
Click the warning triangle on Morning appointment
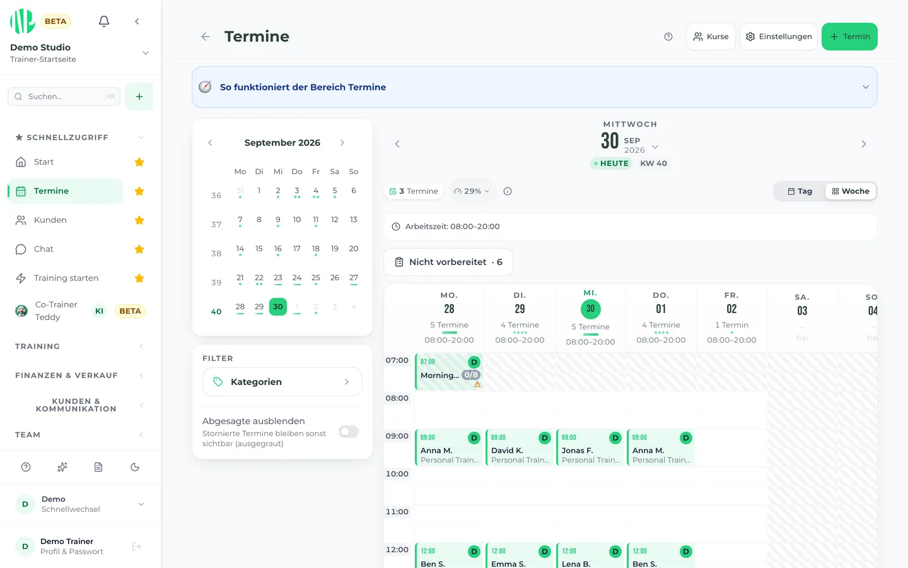point(477,384)
